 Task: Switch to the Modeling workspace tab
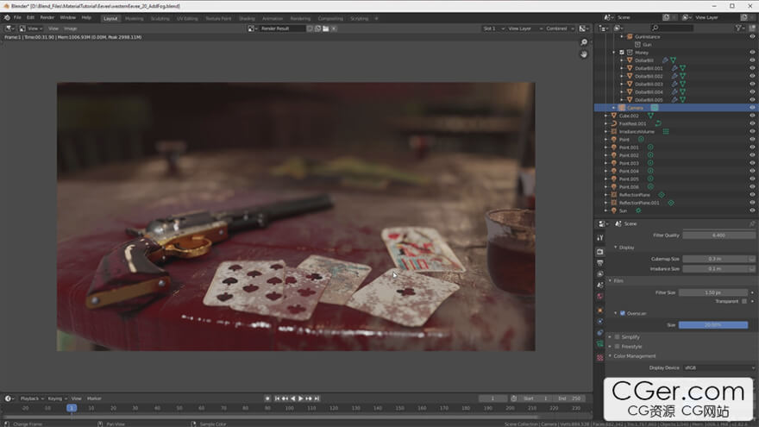(134, 18)
